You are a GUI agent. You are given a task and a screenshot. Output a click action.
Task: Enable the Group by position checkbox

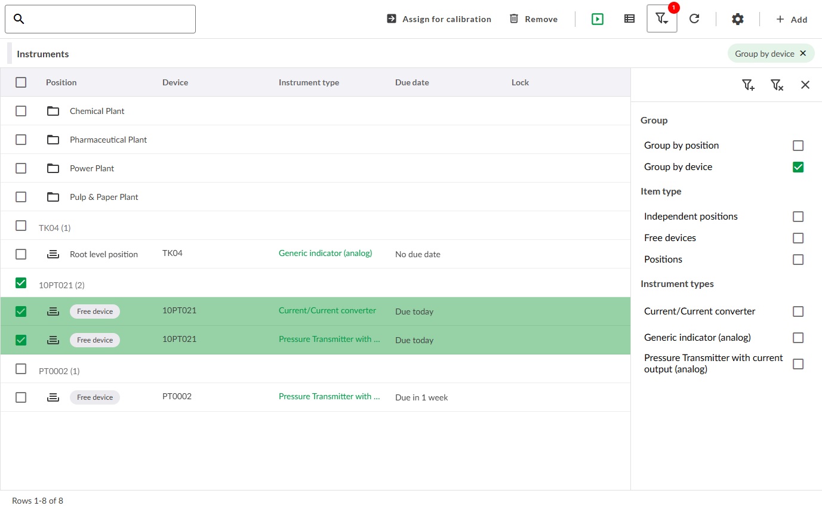[798, 146]
